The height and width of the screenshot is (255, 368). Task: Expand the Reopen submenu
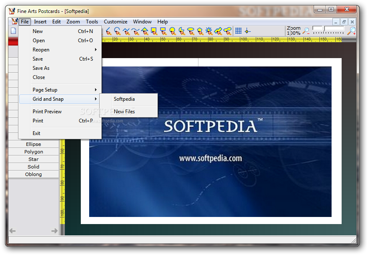[60, 49]
